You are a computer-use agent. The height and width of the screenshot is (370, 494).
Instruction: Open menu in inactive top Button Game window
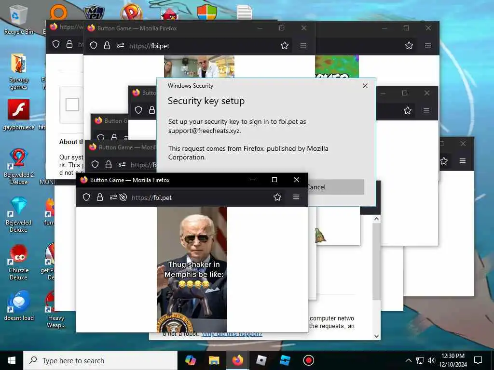click(x=303, y=45)
